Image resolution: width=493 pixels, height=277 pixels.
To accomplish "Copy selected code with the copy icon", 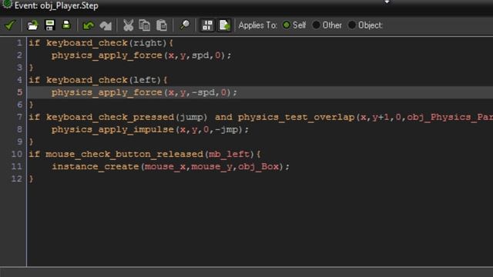I will (x=145, y=25).
